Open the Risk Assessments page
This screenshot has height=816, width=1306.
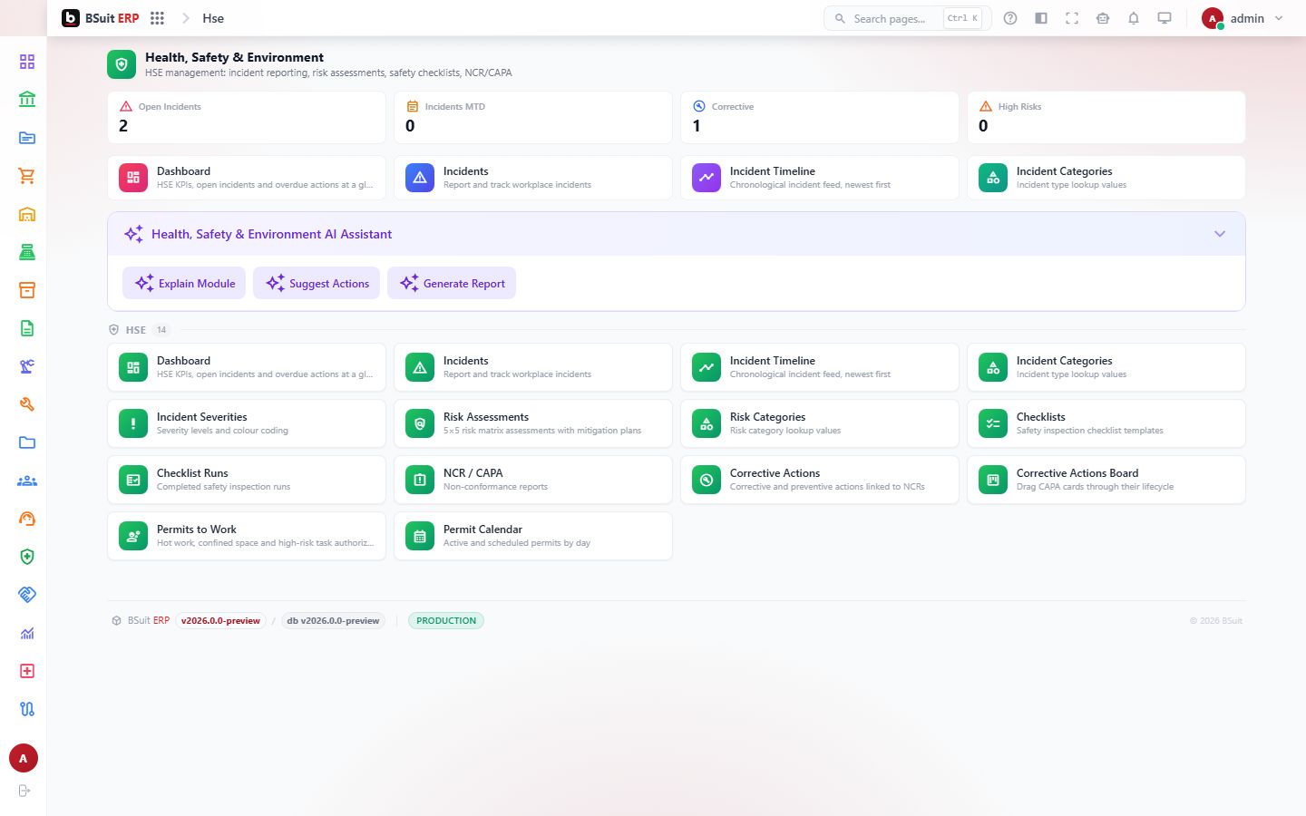point(533,423)
